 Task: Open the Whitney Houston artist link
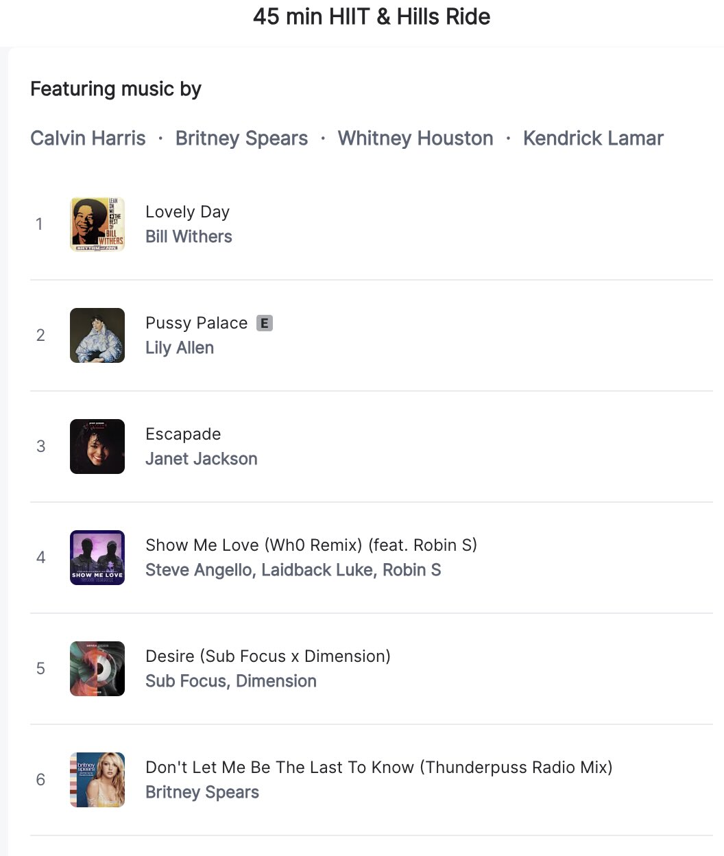click(415, 138)
